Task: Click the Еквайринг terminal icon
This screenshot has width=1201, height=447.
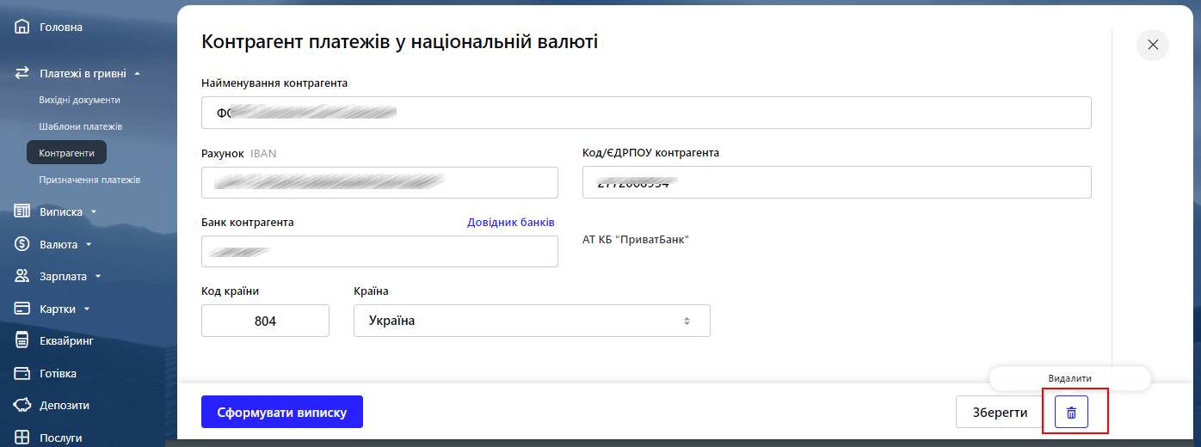Action: (x=22, y=340)
